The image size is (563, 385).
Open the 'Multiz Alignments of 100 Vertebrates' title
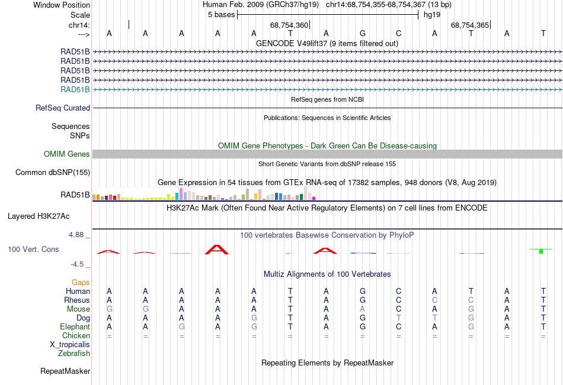[327, 274]
